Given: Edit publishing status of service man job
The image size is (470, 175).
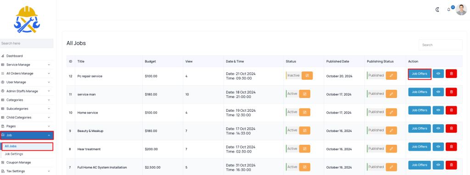Looking at the screenshot, I should [391, 94].
